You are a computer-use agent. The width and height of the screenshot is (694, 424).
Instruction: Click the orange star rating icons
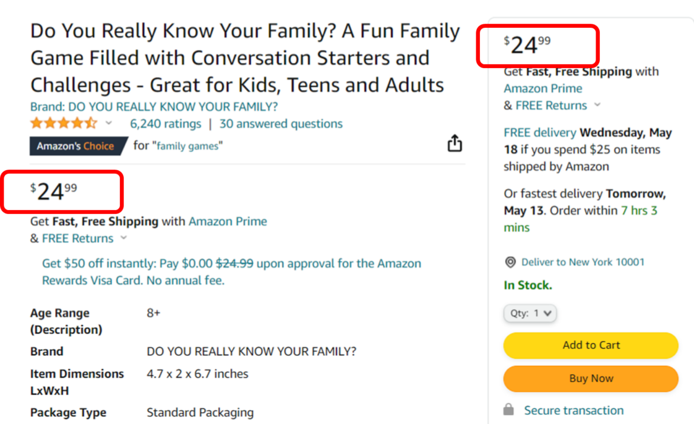click(x=61, y=123)
